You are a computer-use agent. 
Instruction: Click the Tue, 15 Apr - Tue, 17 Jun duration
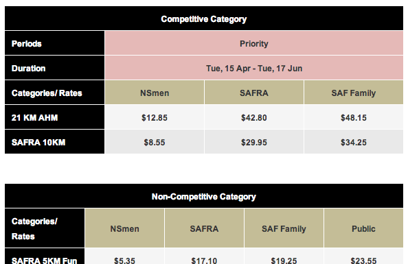[254, 68]
